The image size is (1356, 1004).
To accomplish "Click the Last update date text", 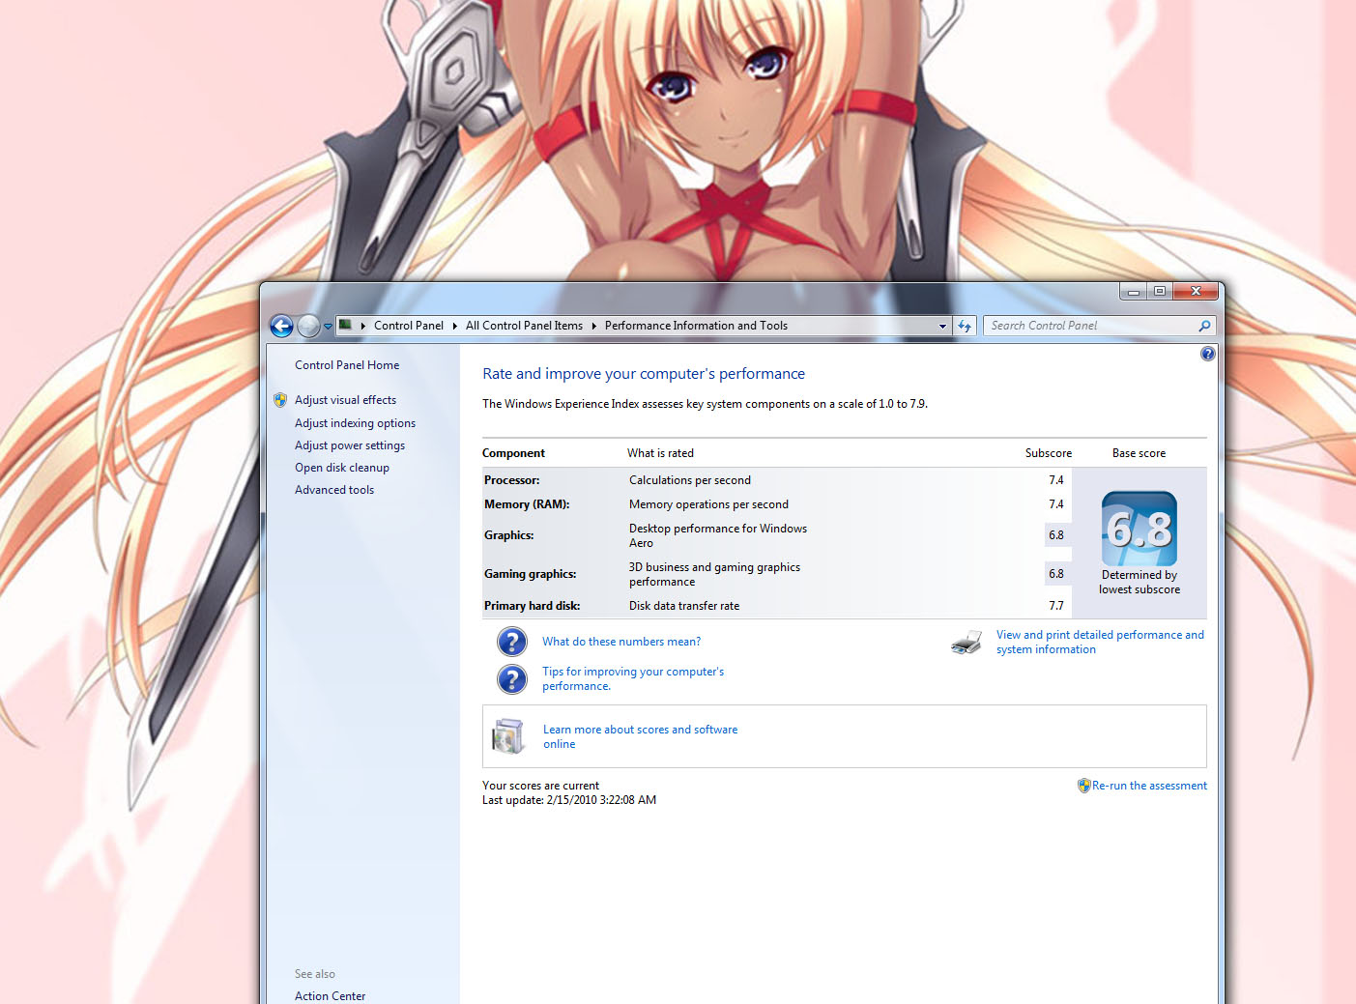I will (x=569, y=800).
